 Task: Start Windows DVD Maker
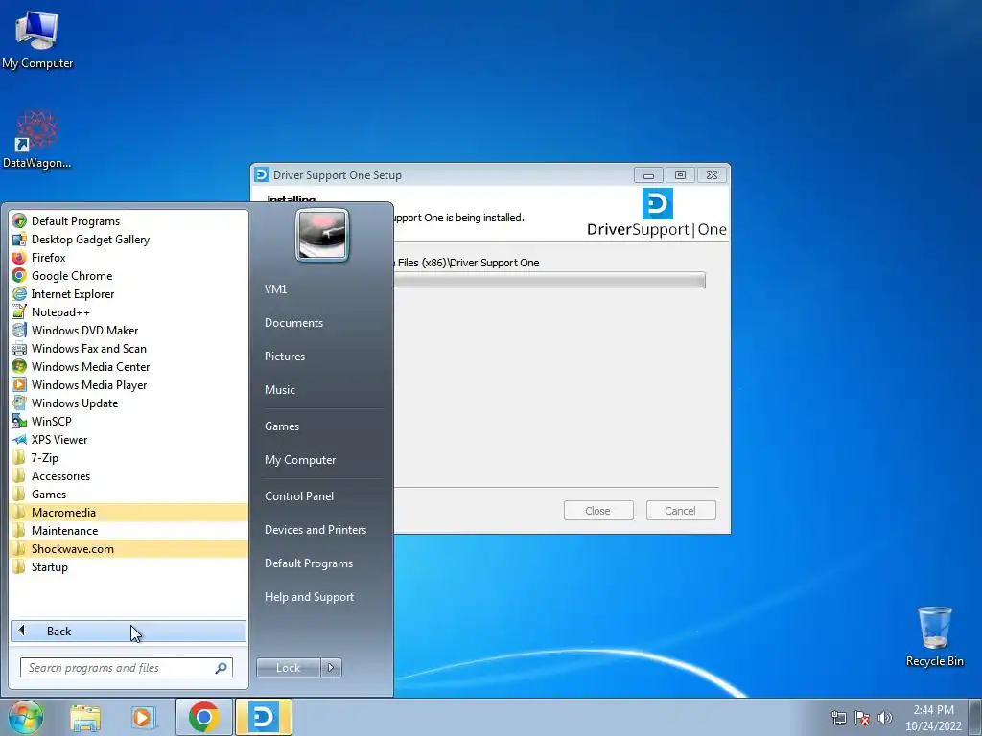click(129, 330)
